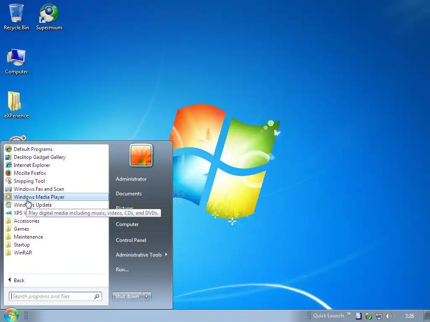Click the Safely Remove Hardware tray icon
The height and width of the screenshot is (322, 430).
point(368,316)
